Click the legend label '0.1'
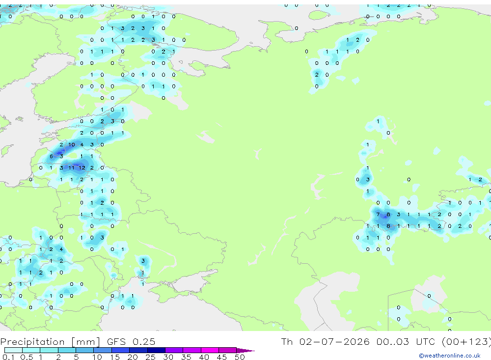The width and height of the screenshot is (491, 360). [x=8, y=357]
